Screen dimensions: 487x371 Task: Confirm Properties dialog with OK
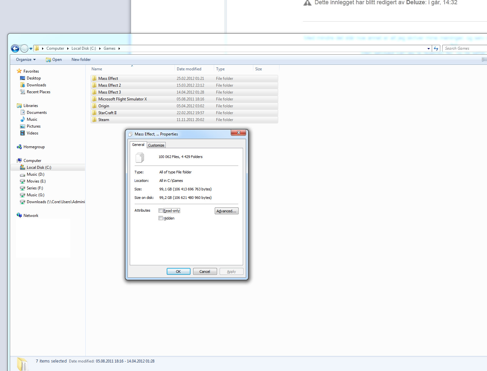click(x=178, y=272)
